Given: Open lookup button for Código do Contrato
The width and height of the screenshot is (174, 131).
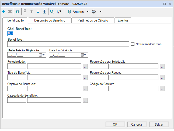Looking at the screenshot, I should 162,88.
